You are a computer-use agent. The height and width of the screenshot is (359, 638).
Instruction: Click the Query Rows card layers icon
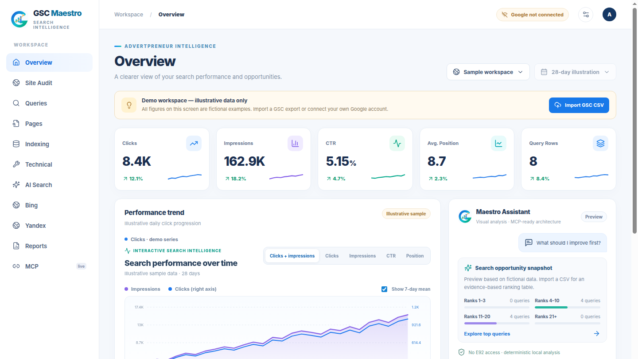tap(600, 144)
